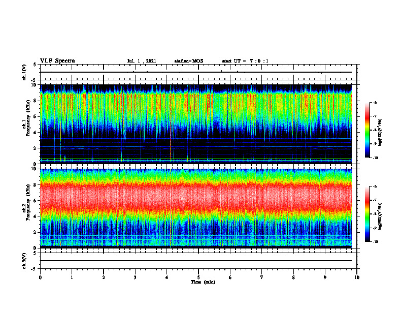
Task: Click the "VLF Spectra" plot title
Action: pyautogui.click(x=57, y=60)
